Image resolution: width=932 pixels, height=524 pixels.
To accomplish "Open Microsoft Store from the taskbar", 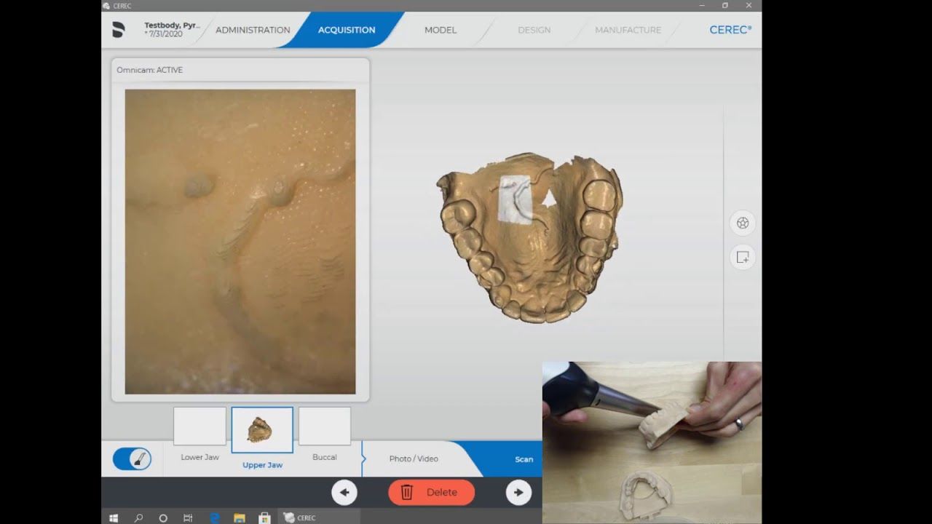I will [x=264, y=517].
